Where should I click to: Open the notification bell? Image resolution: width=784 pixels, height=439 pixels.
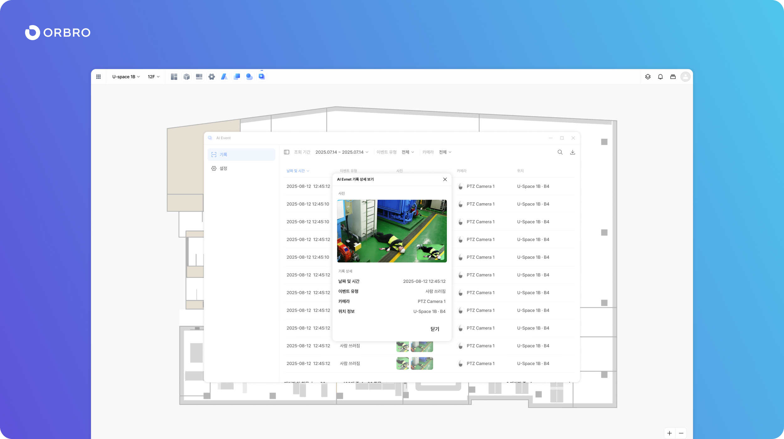pyautogui.click(x=660, y=77)
